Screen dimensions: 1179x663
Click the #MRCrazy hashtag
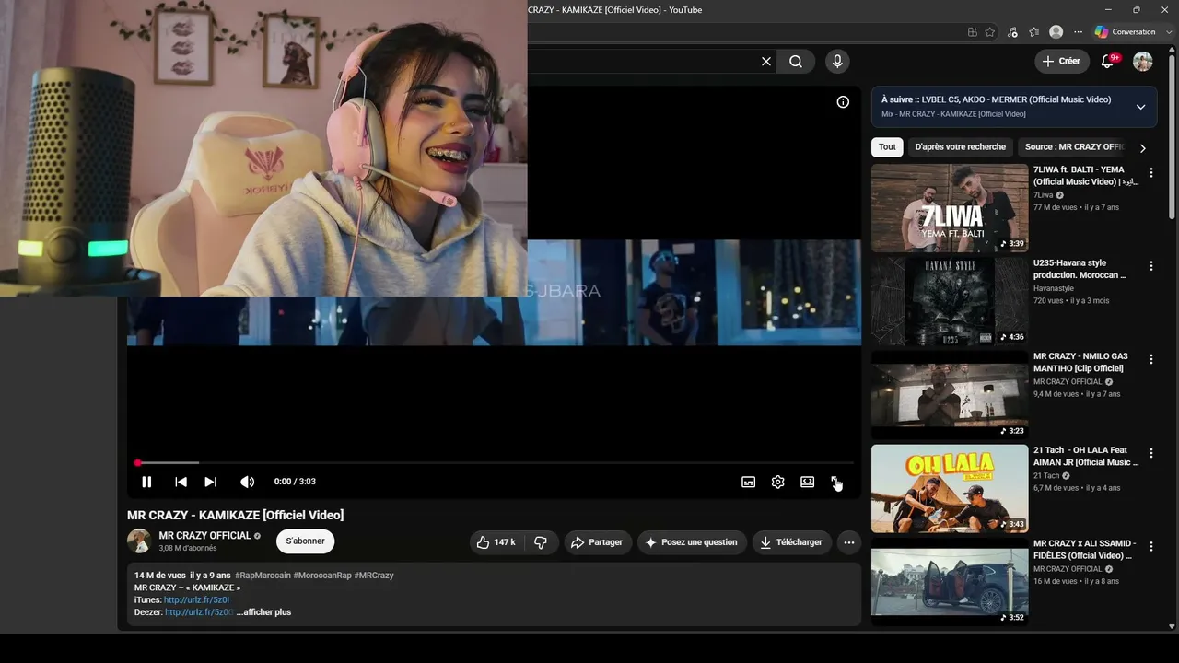point(374,576)
